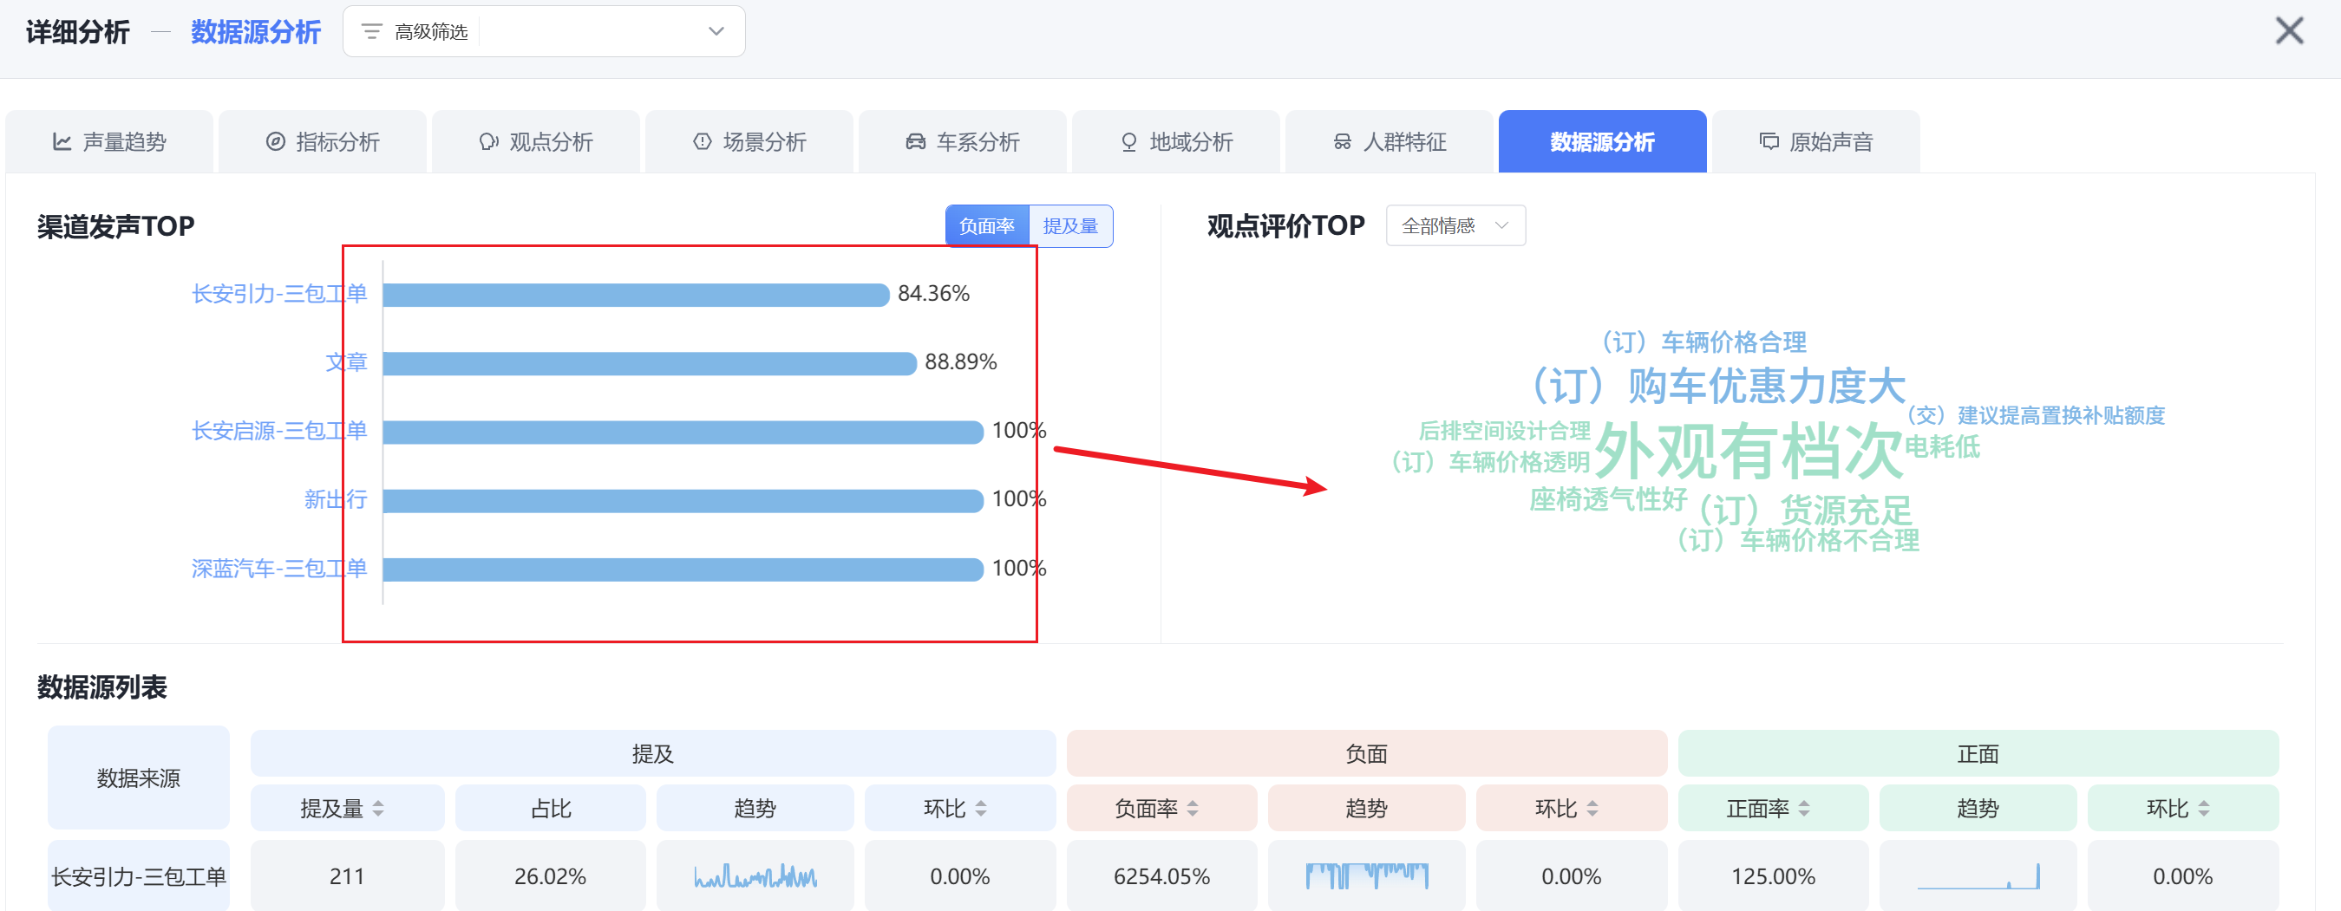Click the 文章 88.89% bar
This screenshot has width=2341, height=911.
649,363
